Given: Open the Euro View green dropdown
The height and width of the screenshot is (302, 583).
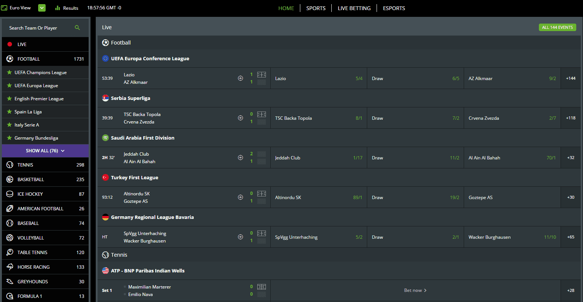Looking at the screenshot, I should [42, 8].
